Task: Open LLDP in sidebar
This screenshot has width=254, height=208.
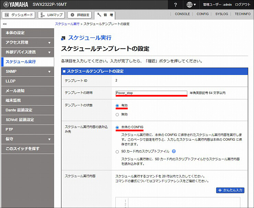Action: coord(27,81)
